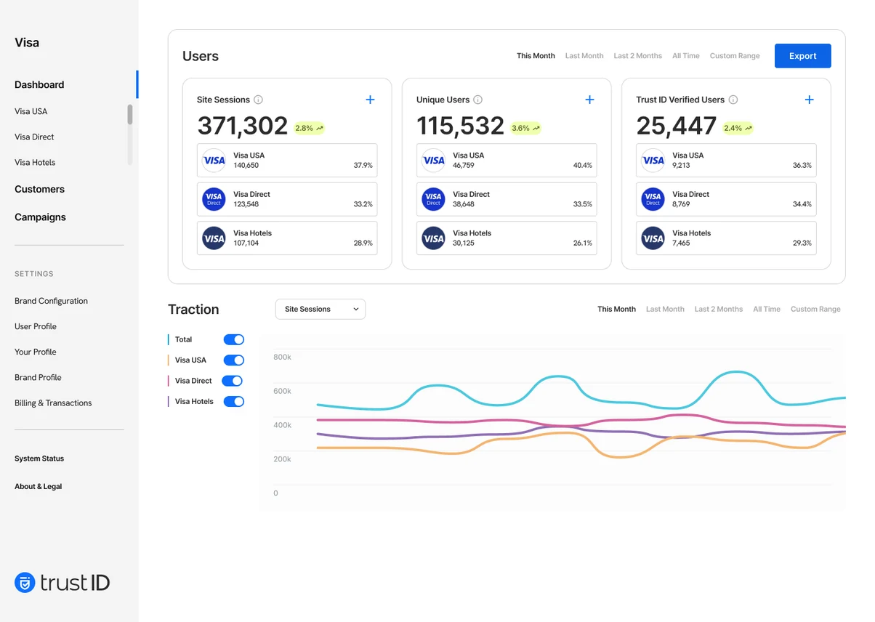
Task: Click the Visa Direct logo under Site Sessions
Action: 214,199
